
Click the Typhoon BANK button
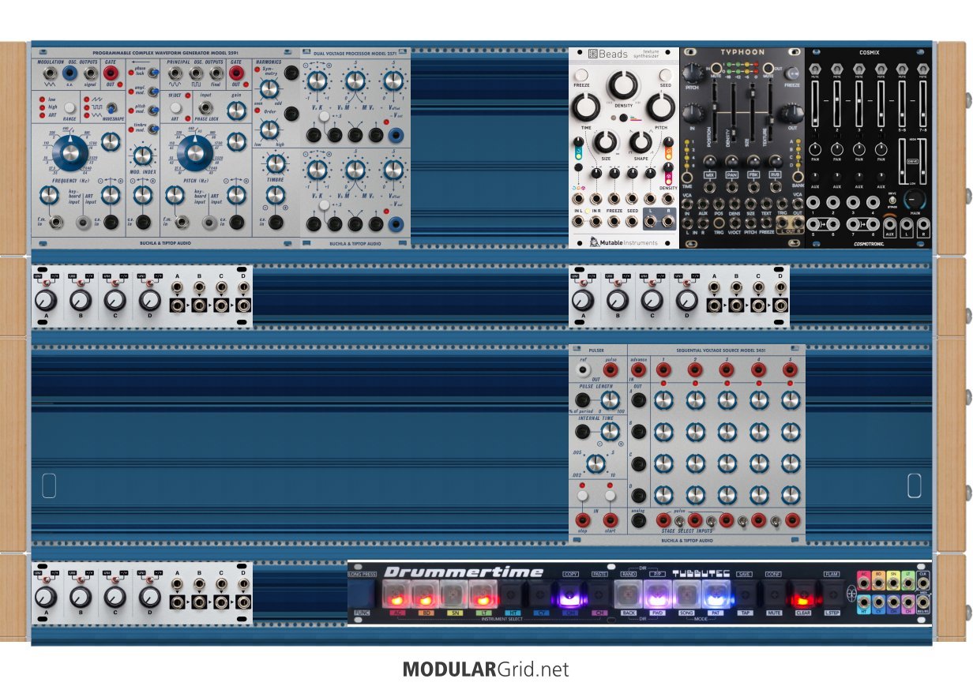tap(796, 177)
